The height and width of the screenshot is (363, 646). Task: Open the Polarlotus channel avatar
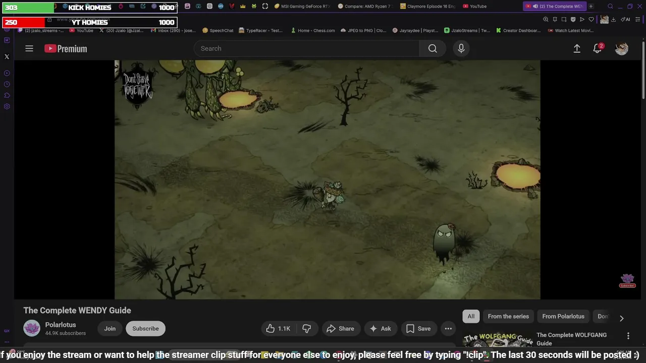click(x=32, y=328)
